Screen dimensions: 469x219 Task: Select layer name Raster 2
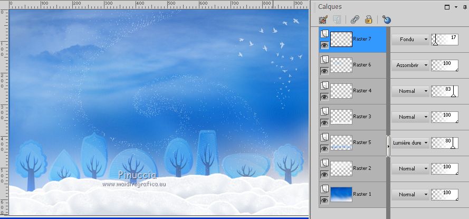point(362,168)
